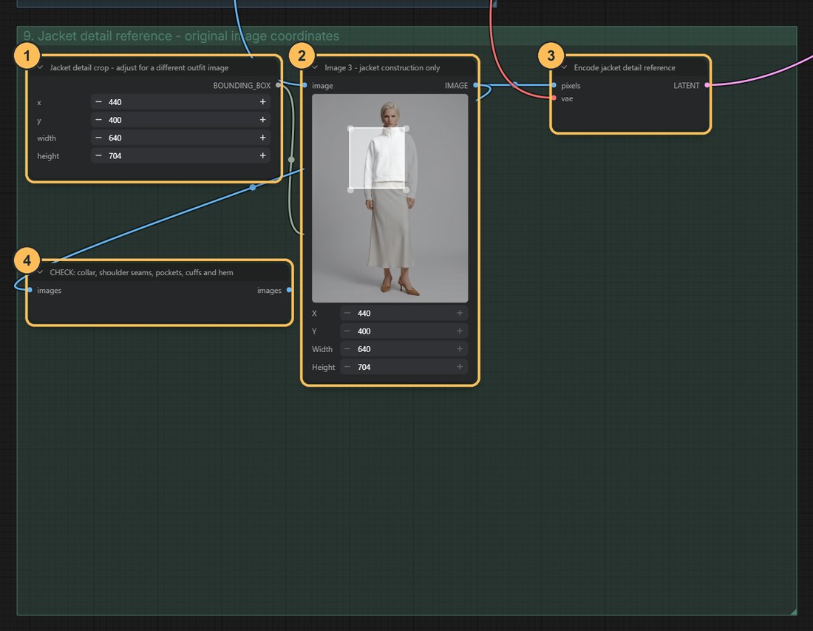The image size is (813, 631).
Task: Click plus on Y in Image 3 node
Action: pyautogui.click(x=460, y=331)
